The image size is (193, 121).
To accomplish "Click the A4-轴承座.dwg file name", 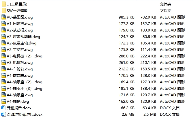I will [x=20, y=95].
